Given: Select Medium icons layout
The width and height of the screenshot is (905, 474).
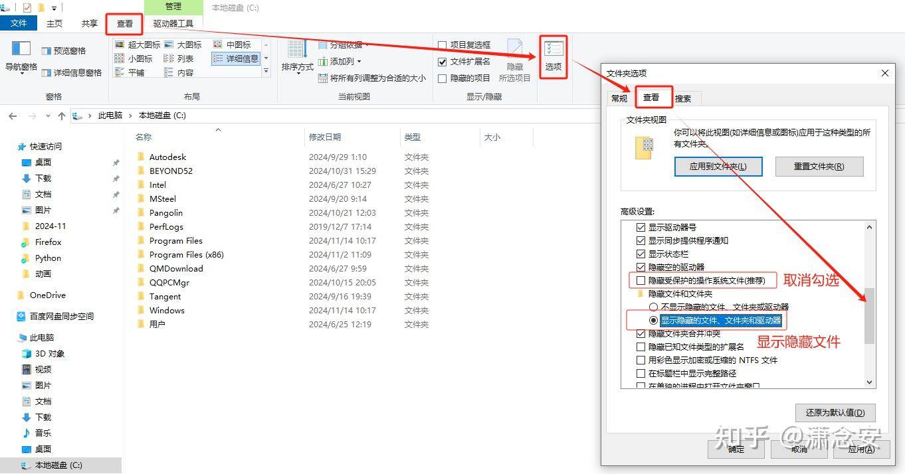Looking at the screenshot, I should [232, 44].
